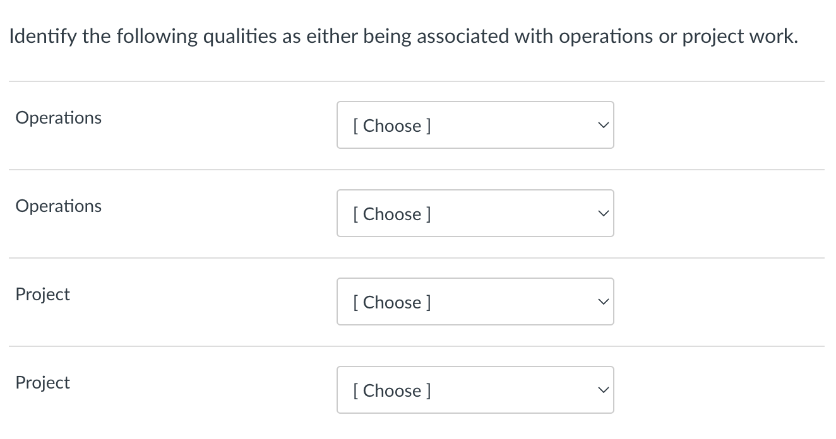Image resolution: width=836 pixels, height=439 pixels.
Task: Click inside the dropdown next to first Project
Action: click(x=475, y=301)
